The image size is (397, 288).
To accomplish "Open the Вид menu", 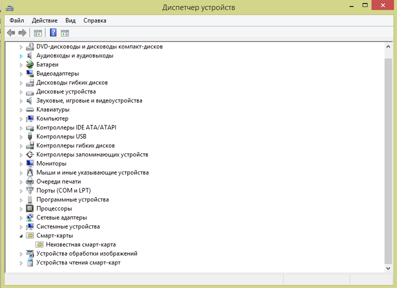I will click(x=70, y=20).
